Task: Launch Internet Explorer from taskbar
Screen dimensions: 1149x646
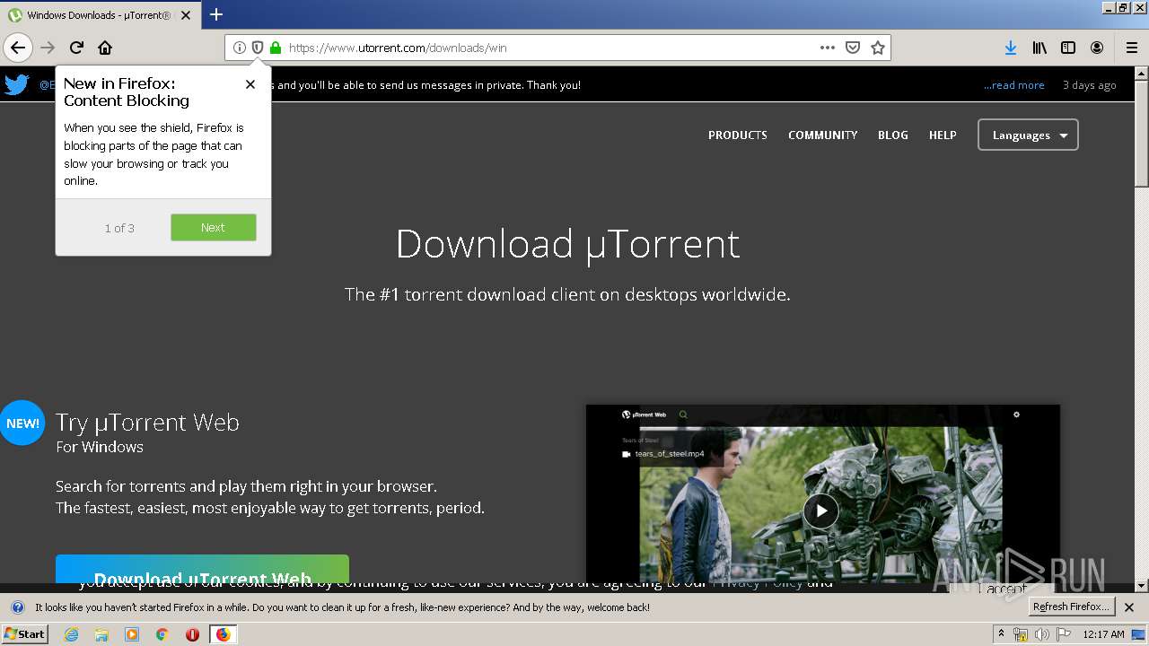Action: (x=72, y=634)
